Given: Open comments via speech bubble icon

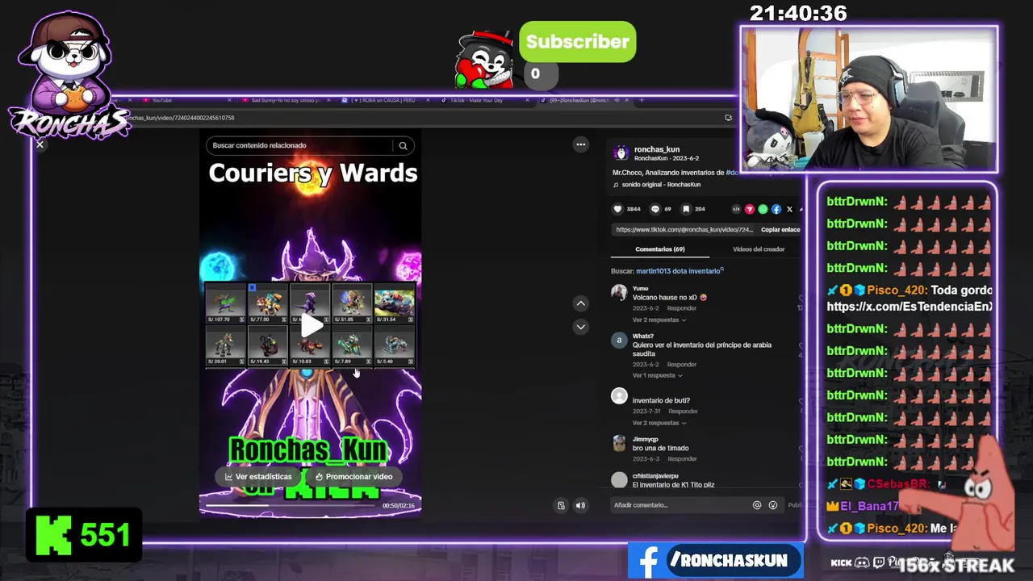Looking at the screenshot, I should point(655,209).
